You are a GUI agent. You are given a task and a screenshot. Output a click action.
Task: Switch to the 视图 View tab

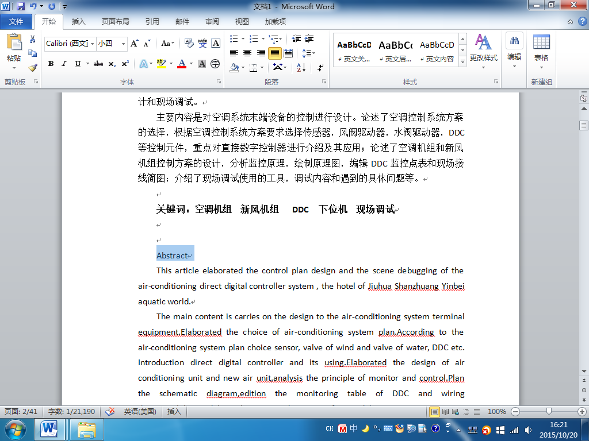click(242, 22)
